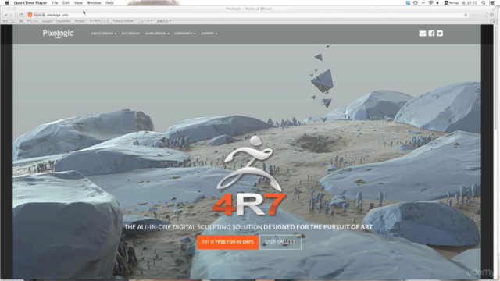Expand the Support dropdown menu
Image resolution: width=500 pixels, height=281 pixels.
(209, 34)
